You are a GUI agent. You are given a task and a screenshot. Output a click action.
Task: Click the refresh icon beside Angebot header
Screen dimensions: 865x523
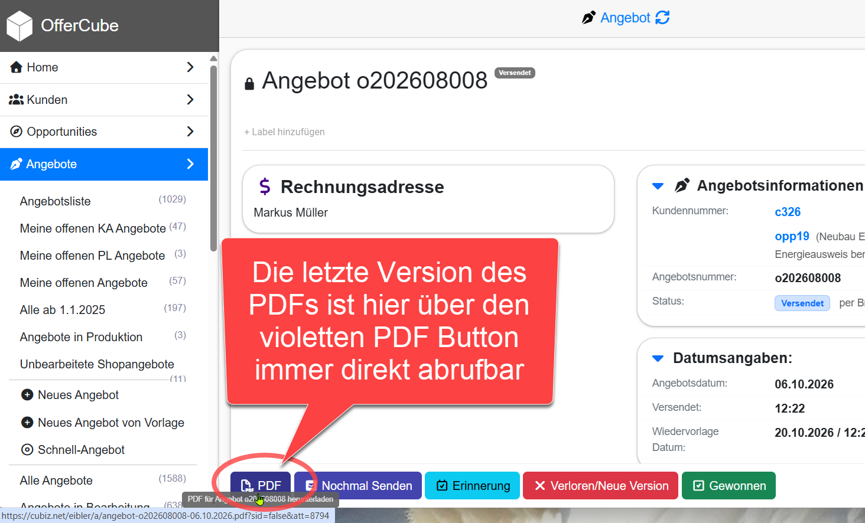(663, 18)
